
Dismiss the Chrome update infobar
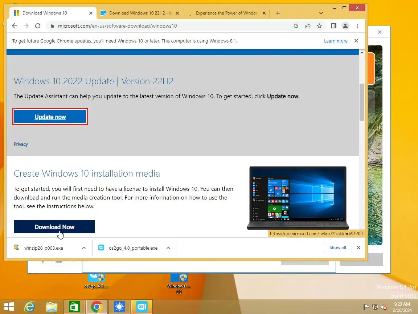(356, 41)
